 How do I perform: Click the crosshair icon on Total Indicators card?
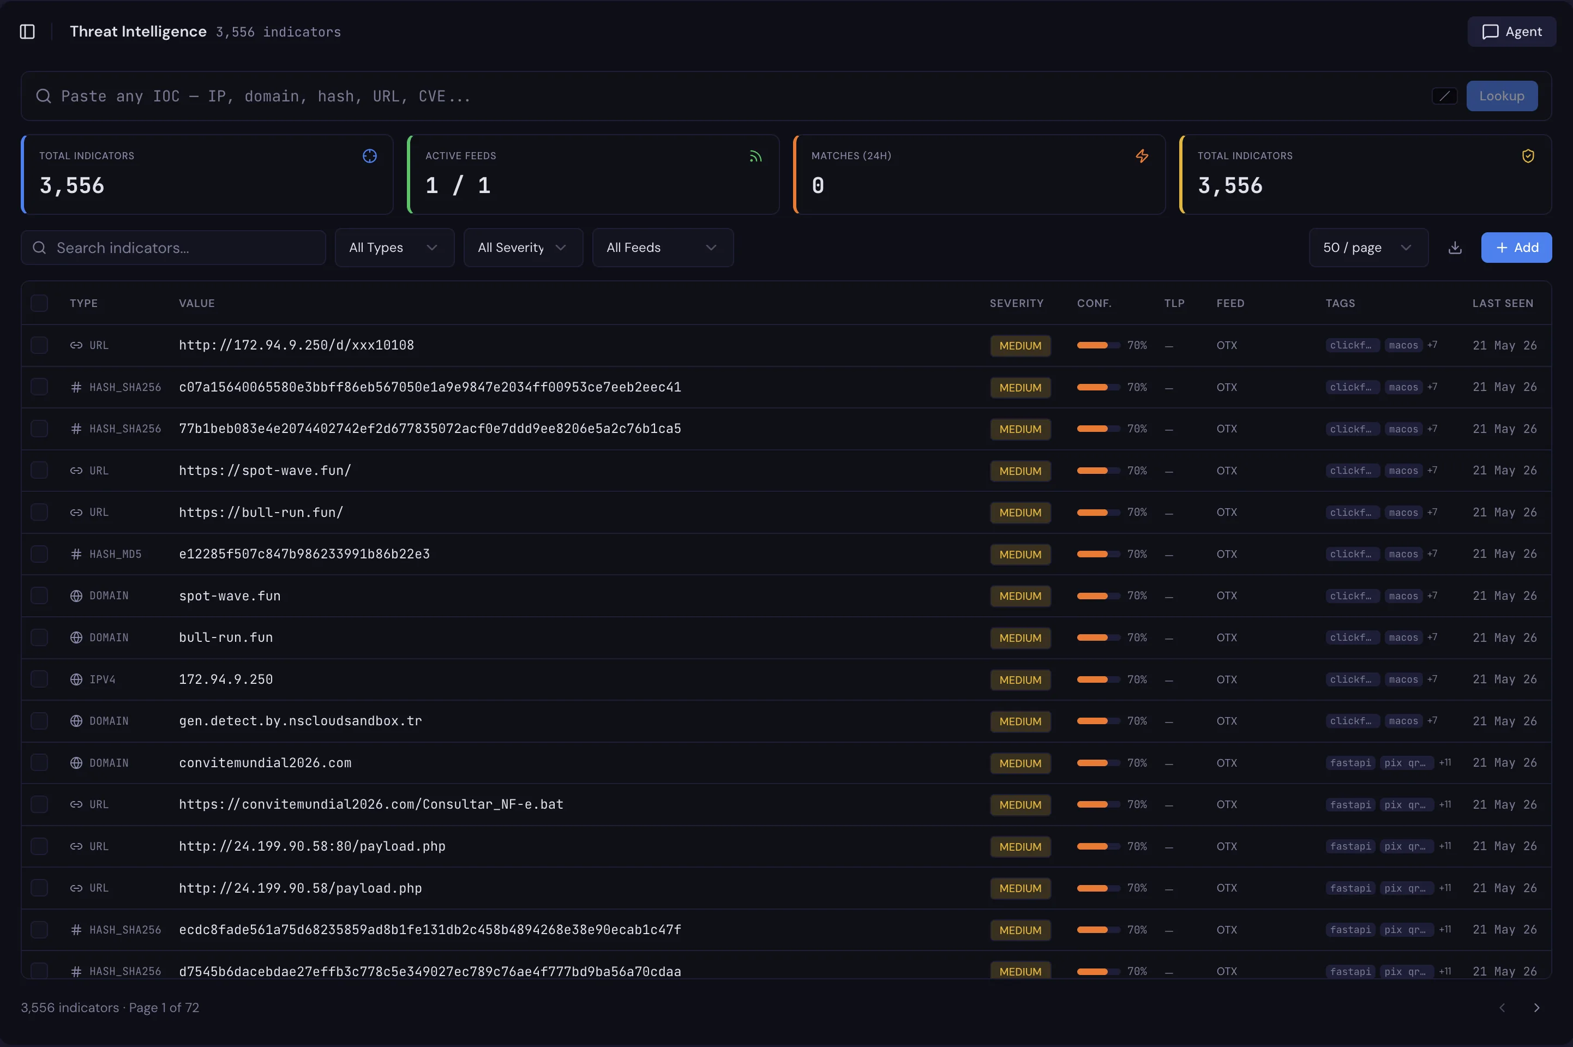[x=369, y=157]
